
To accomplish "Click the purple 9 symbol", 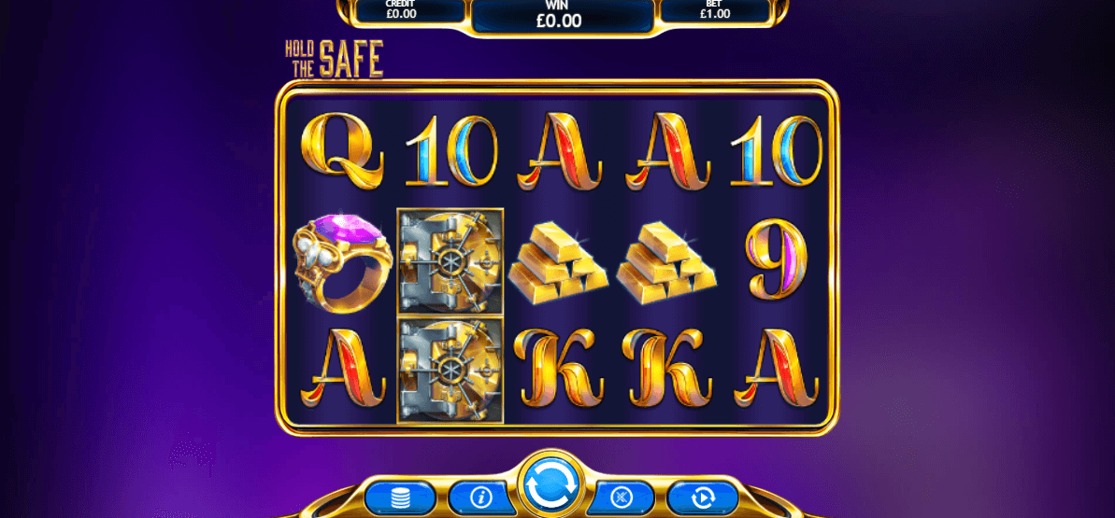I will click(x=777, y=259).
